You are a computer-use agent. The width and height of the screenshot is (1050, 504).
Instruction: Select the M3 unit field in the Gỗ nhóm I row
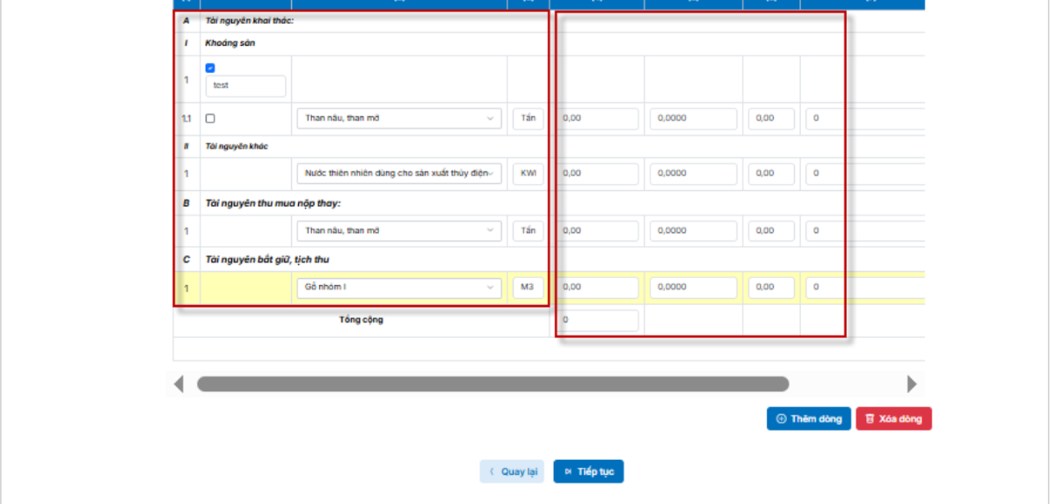528,288
